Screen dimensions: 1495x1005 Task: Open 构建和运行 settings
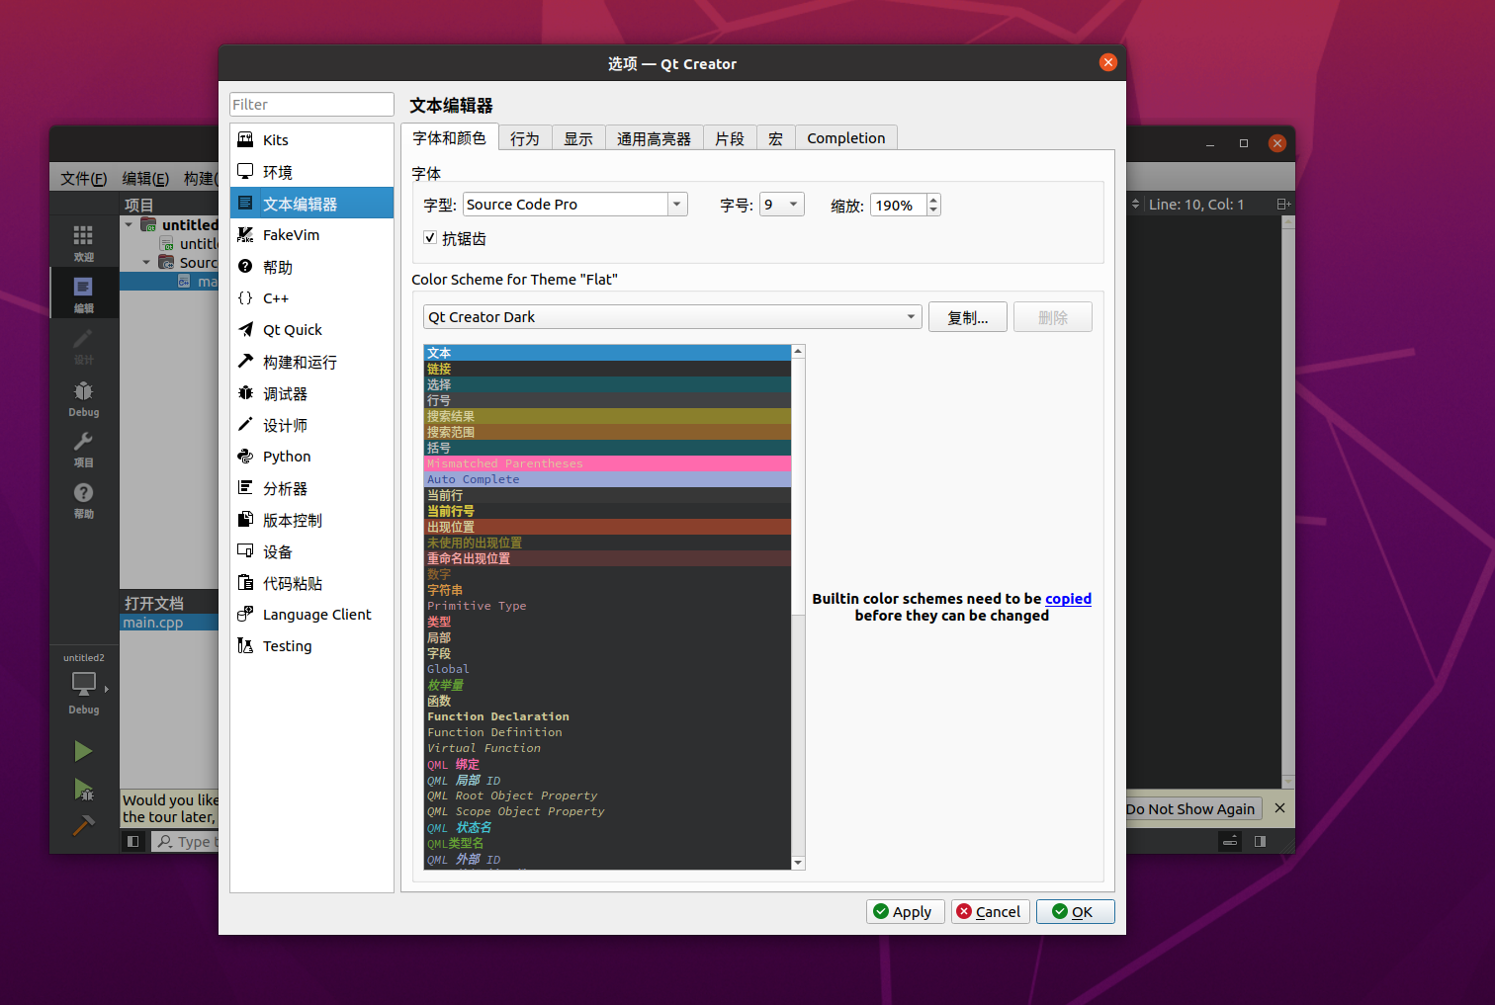click(x=311, y=362)
